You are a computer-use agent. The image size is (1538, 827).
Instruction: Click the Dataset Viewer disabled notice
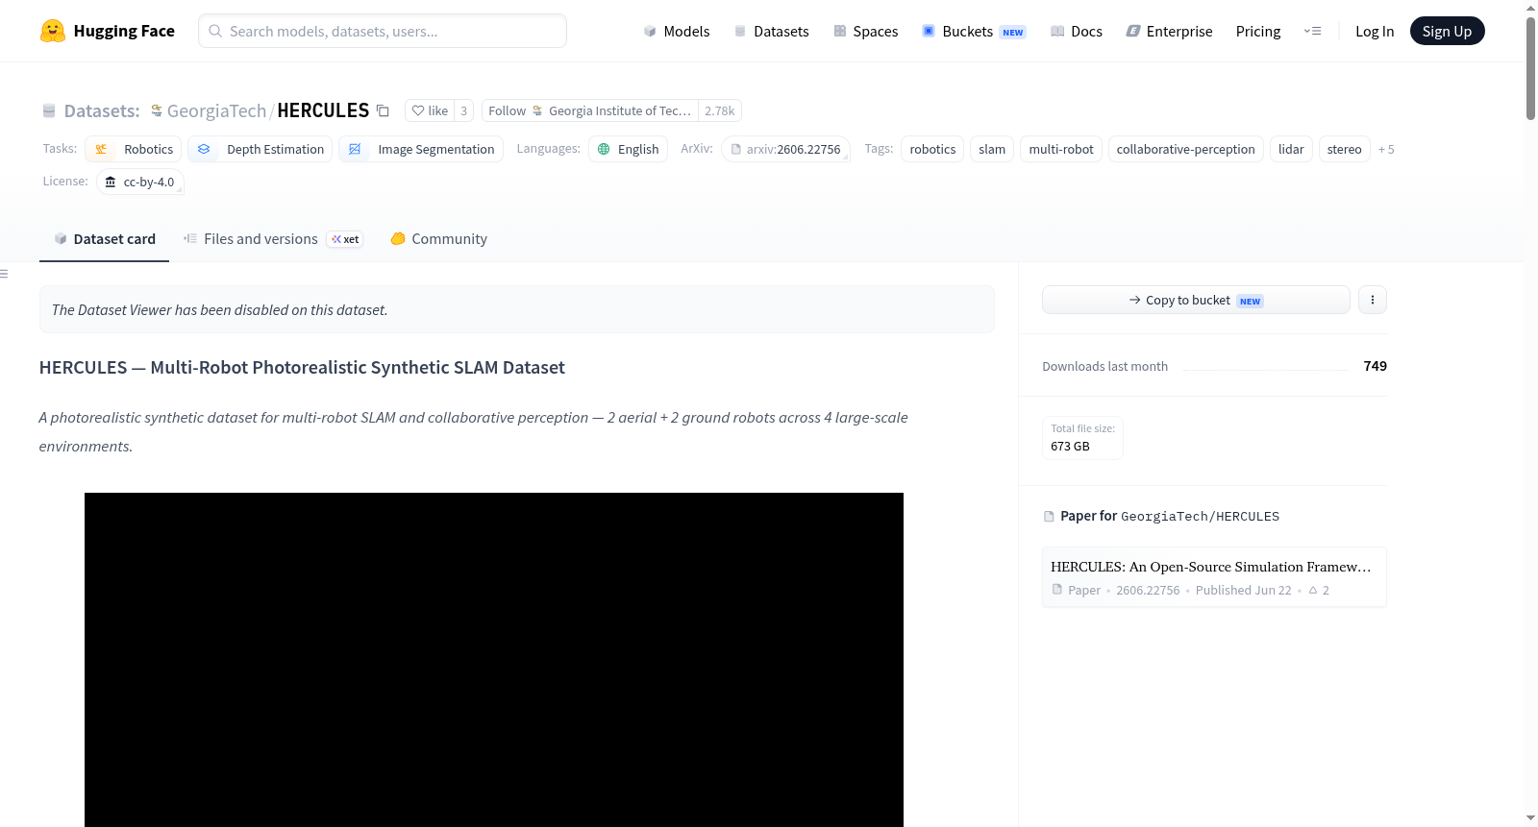pos(517,309)
